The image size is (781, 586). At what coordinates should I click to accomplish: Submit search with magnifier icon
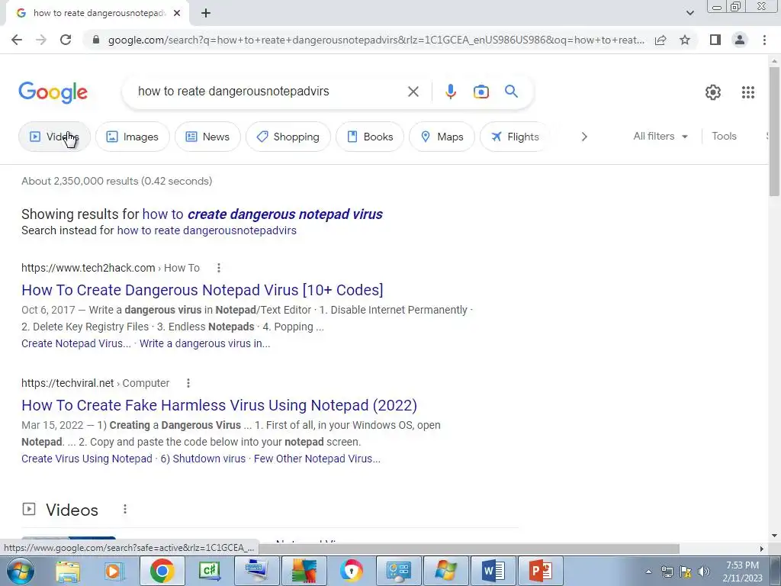[x=511, y=92]
